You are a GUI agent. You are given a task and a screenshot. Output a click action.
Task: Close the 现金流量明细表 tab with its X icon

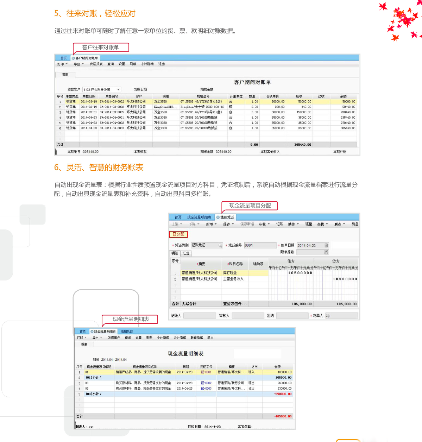click(x=92, y=331)
